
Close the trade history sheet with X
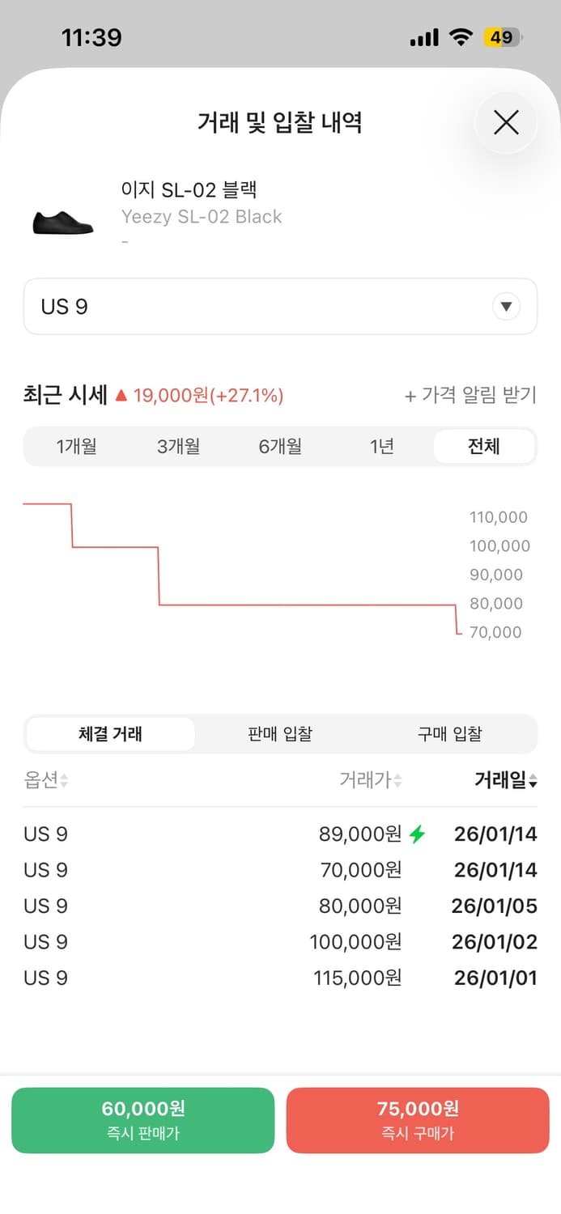coord(506,123)
